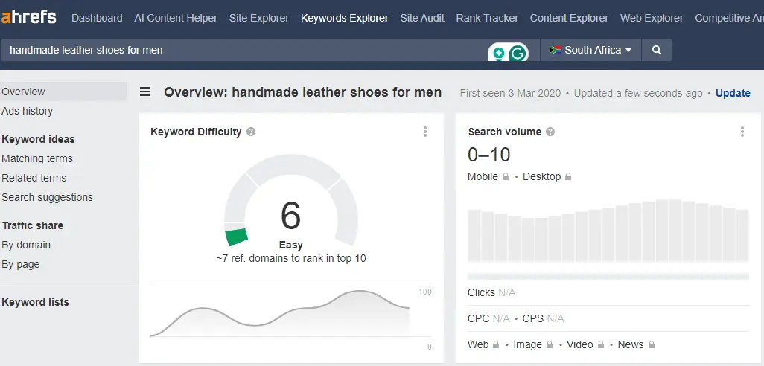Click the Desktop label
Image resolution: width=764 pixels, height=366 pixels.
point(542,176)
